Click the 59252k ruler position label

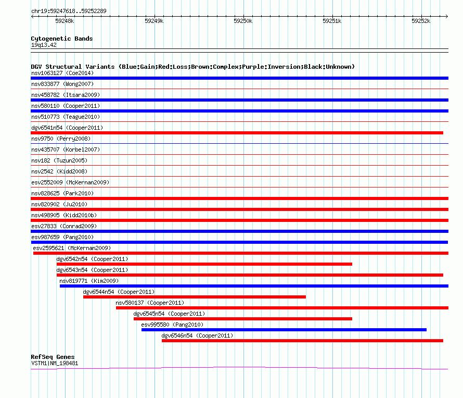421,21
